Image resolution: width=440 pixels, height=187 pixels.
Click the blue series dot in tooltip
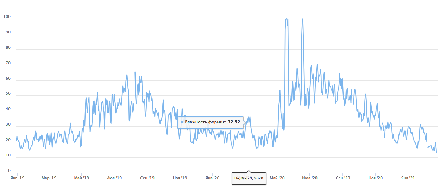(x=182, y=122)
